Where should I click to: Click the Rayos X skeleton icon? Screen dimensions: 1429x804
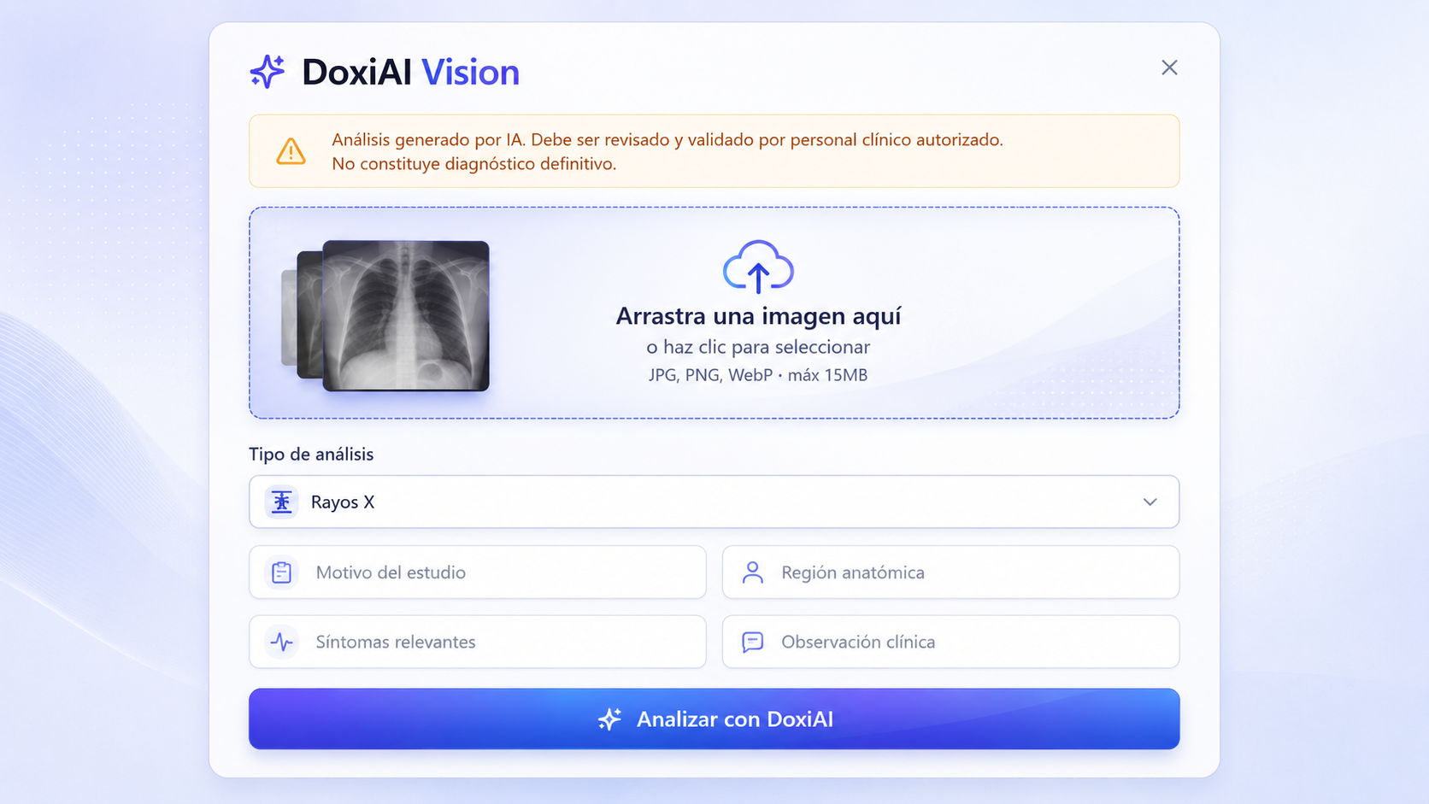point(281,502)
